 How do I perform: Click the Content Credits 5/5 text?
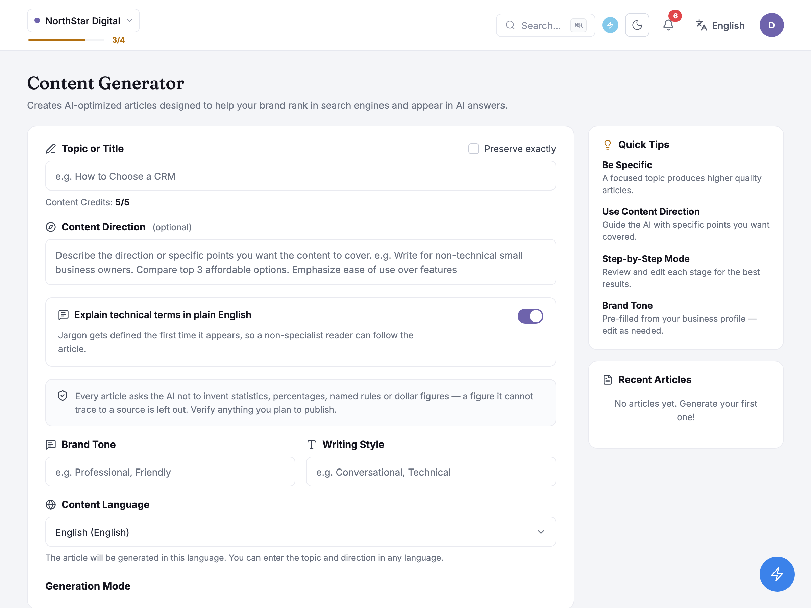pos(87,202)
